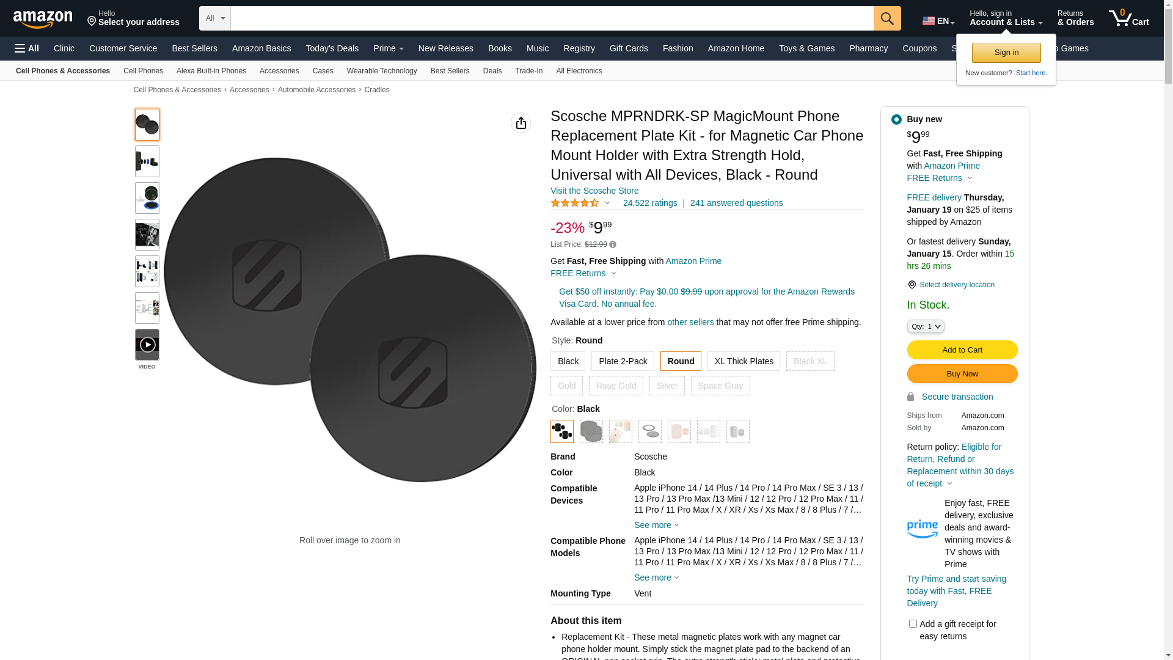Open the Qty quantity dropdown
Viewport: 1173px width, 660px height.
926,326
